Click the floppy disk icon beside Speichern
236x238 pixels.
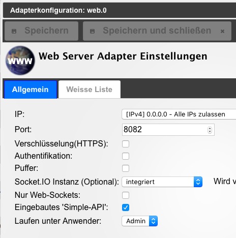(14, 31)
